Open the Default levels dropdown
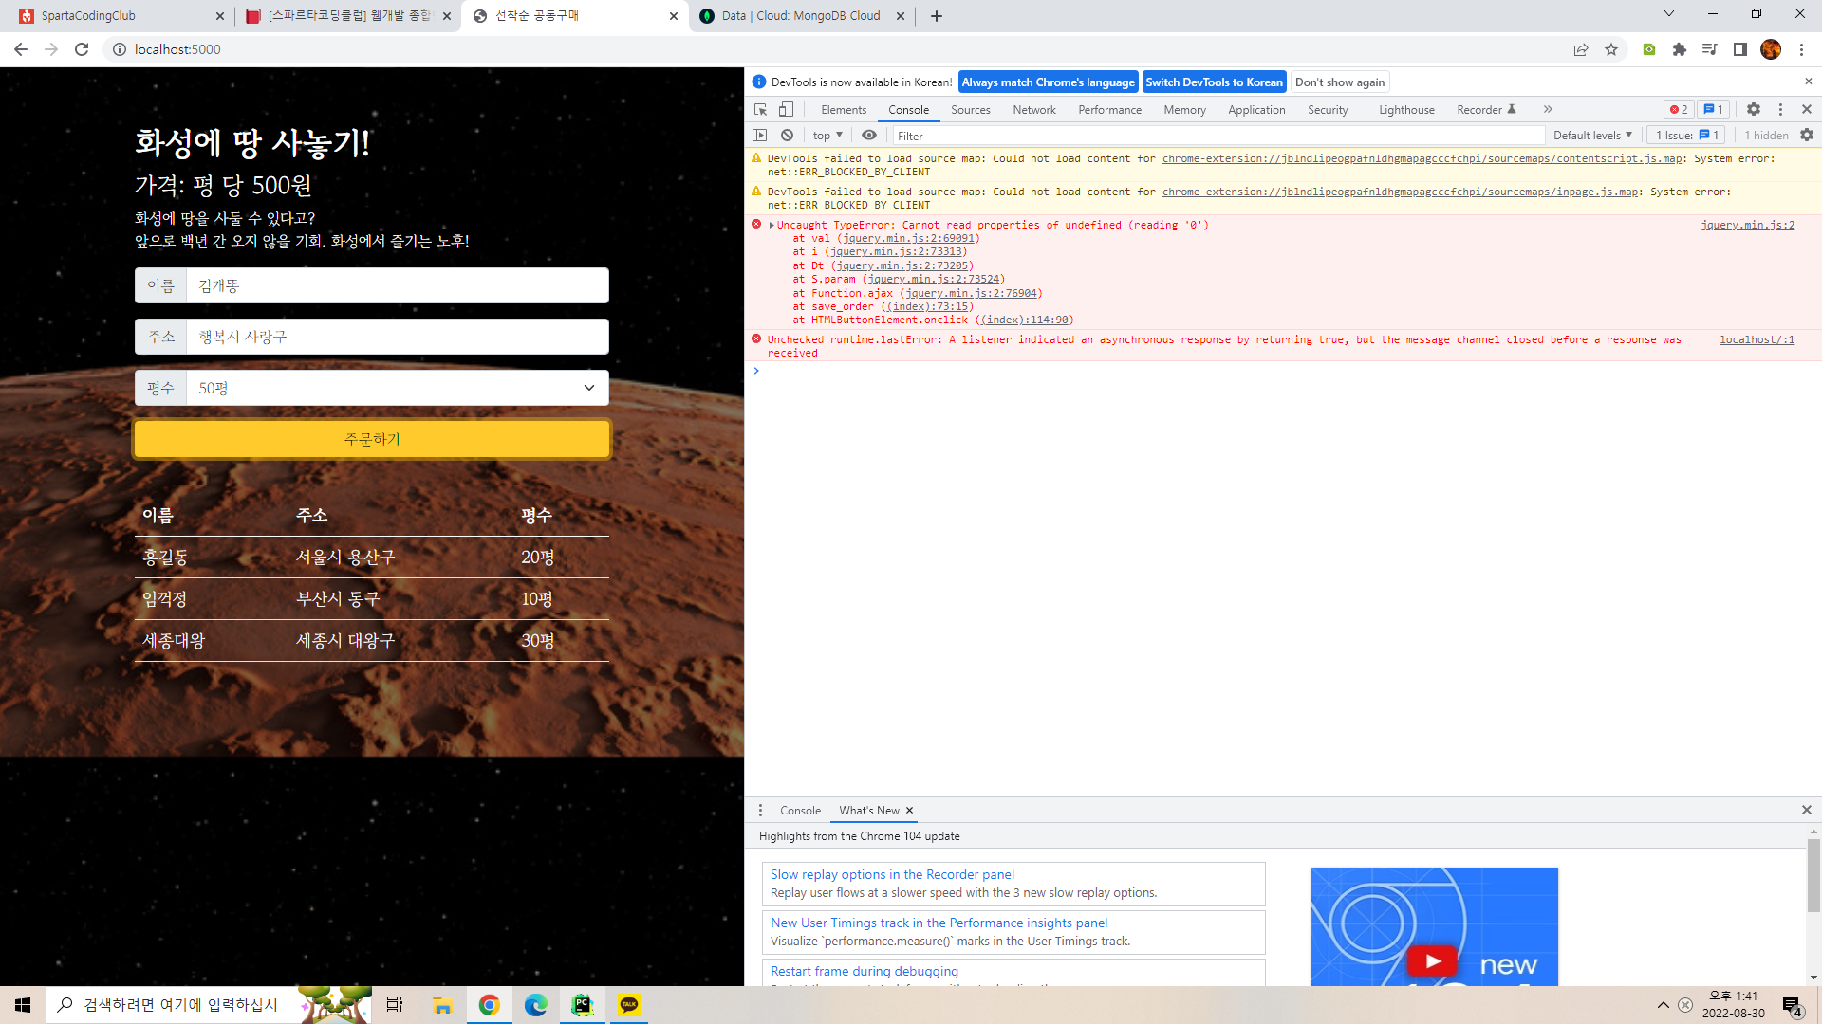This screenshot has width=1822, height=1024. pyautogui.click(x=1592, y=136)
